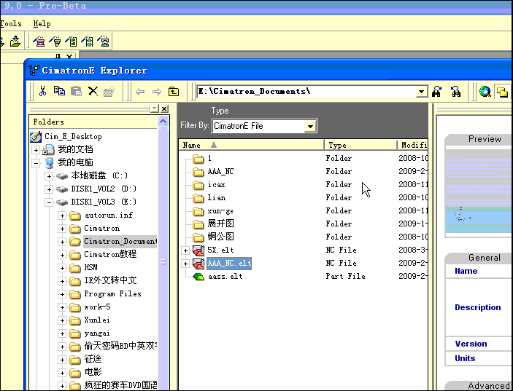Collapse the DISK1_VOL3 (E:) drive node
Screen dimensions: 513x391
(49, 202)
